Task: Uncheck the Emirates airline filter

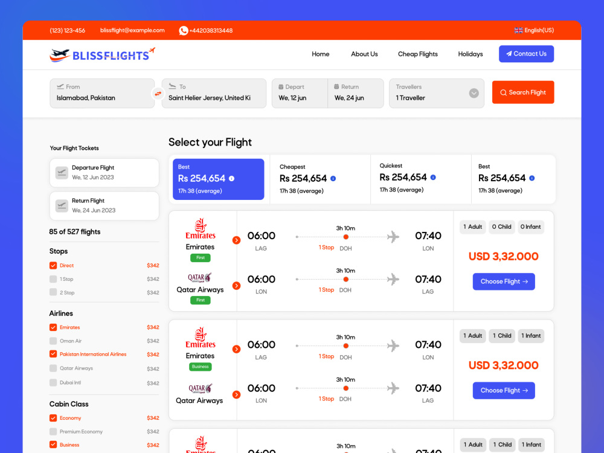Action: click(53, 327)
